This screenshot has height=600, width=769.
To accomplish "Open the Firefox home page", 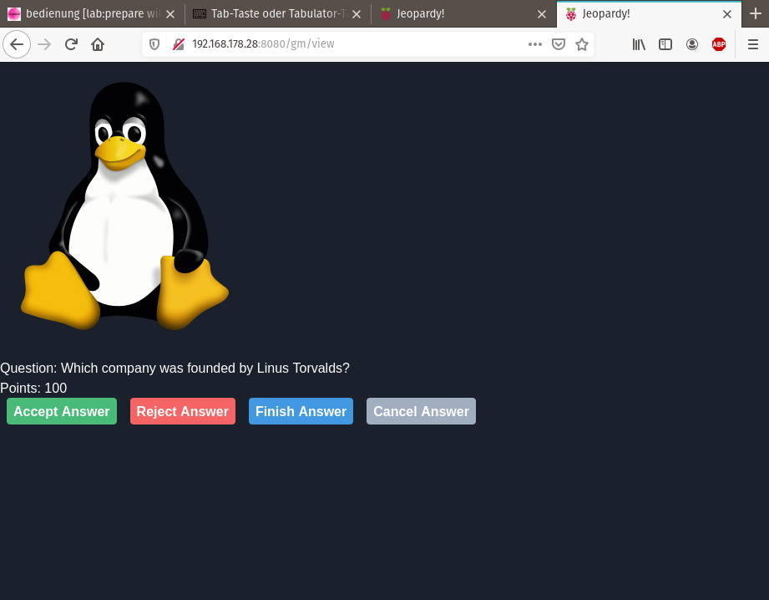I will [98, 44].
